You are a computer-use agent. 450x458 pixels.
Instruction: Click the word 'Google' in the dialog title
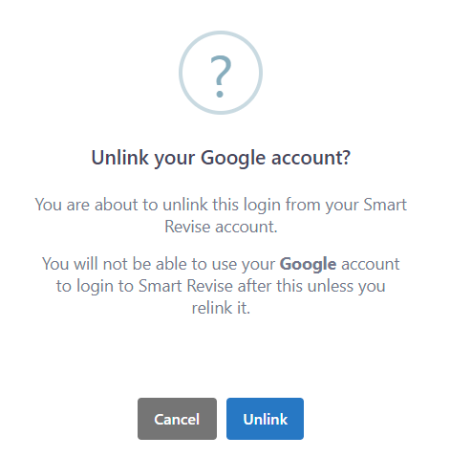pyautogui.click(x=233, y=159)
